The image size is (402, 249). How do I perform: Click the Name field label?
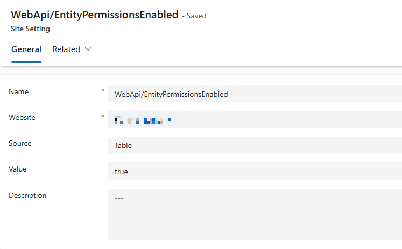tap(19, 92)
